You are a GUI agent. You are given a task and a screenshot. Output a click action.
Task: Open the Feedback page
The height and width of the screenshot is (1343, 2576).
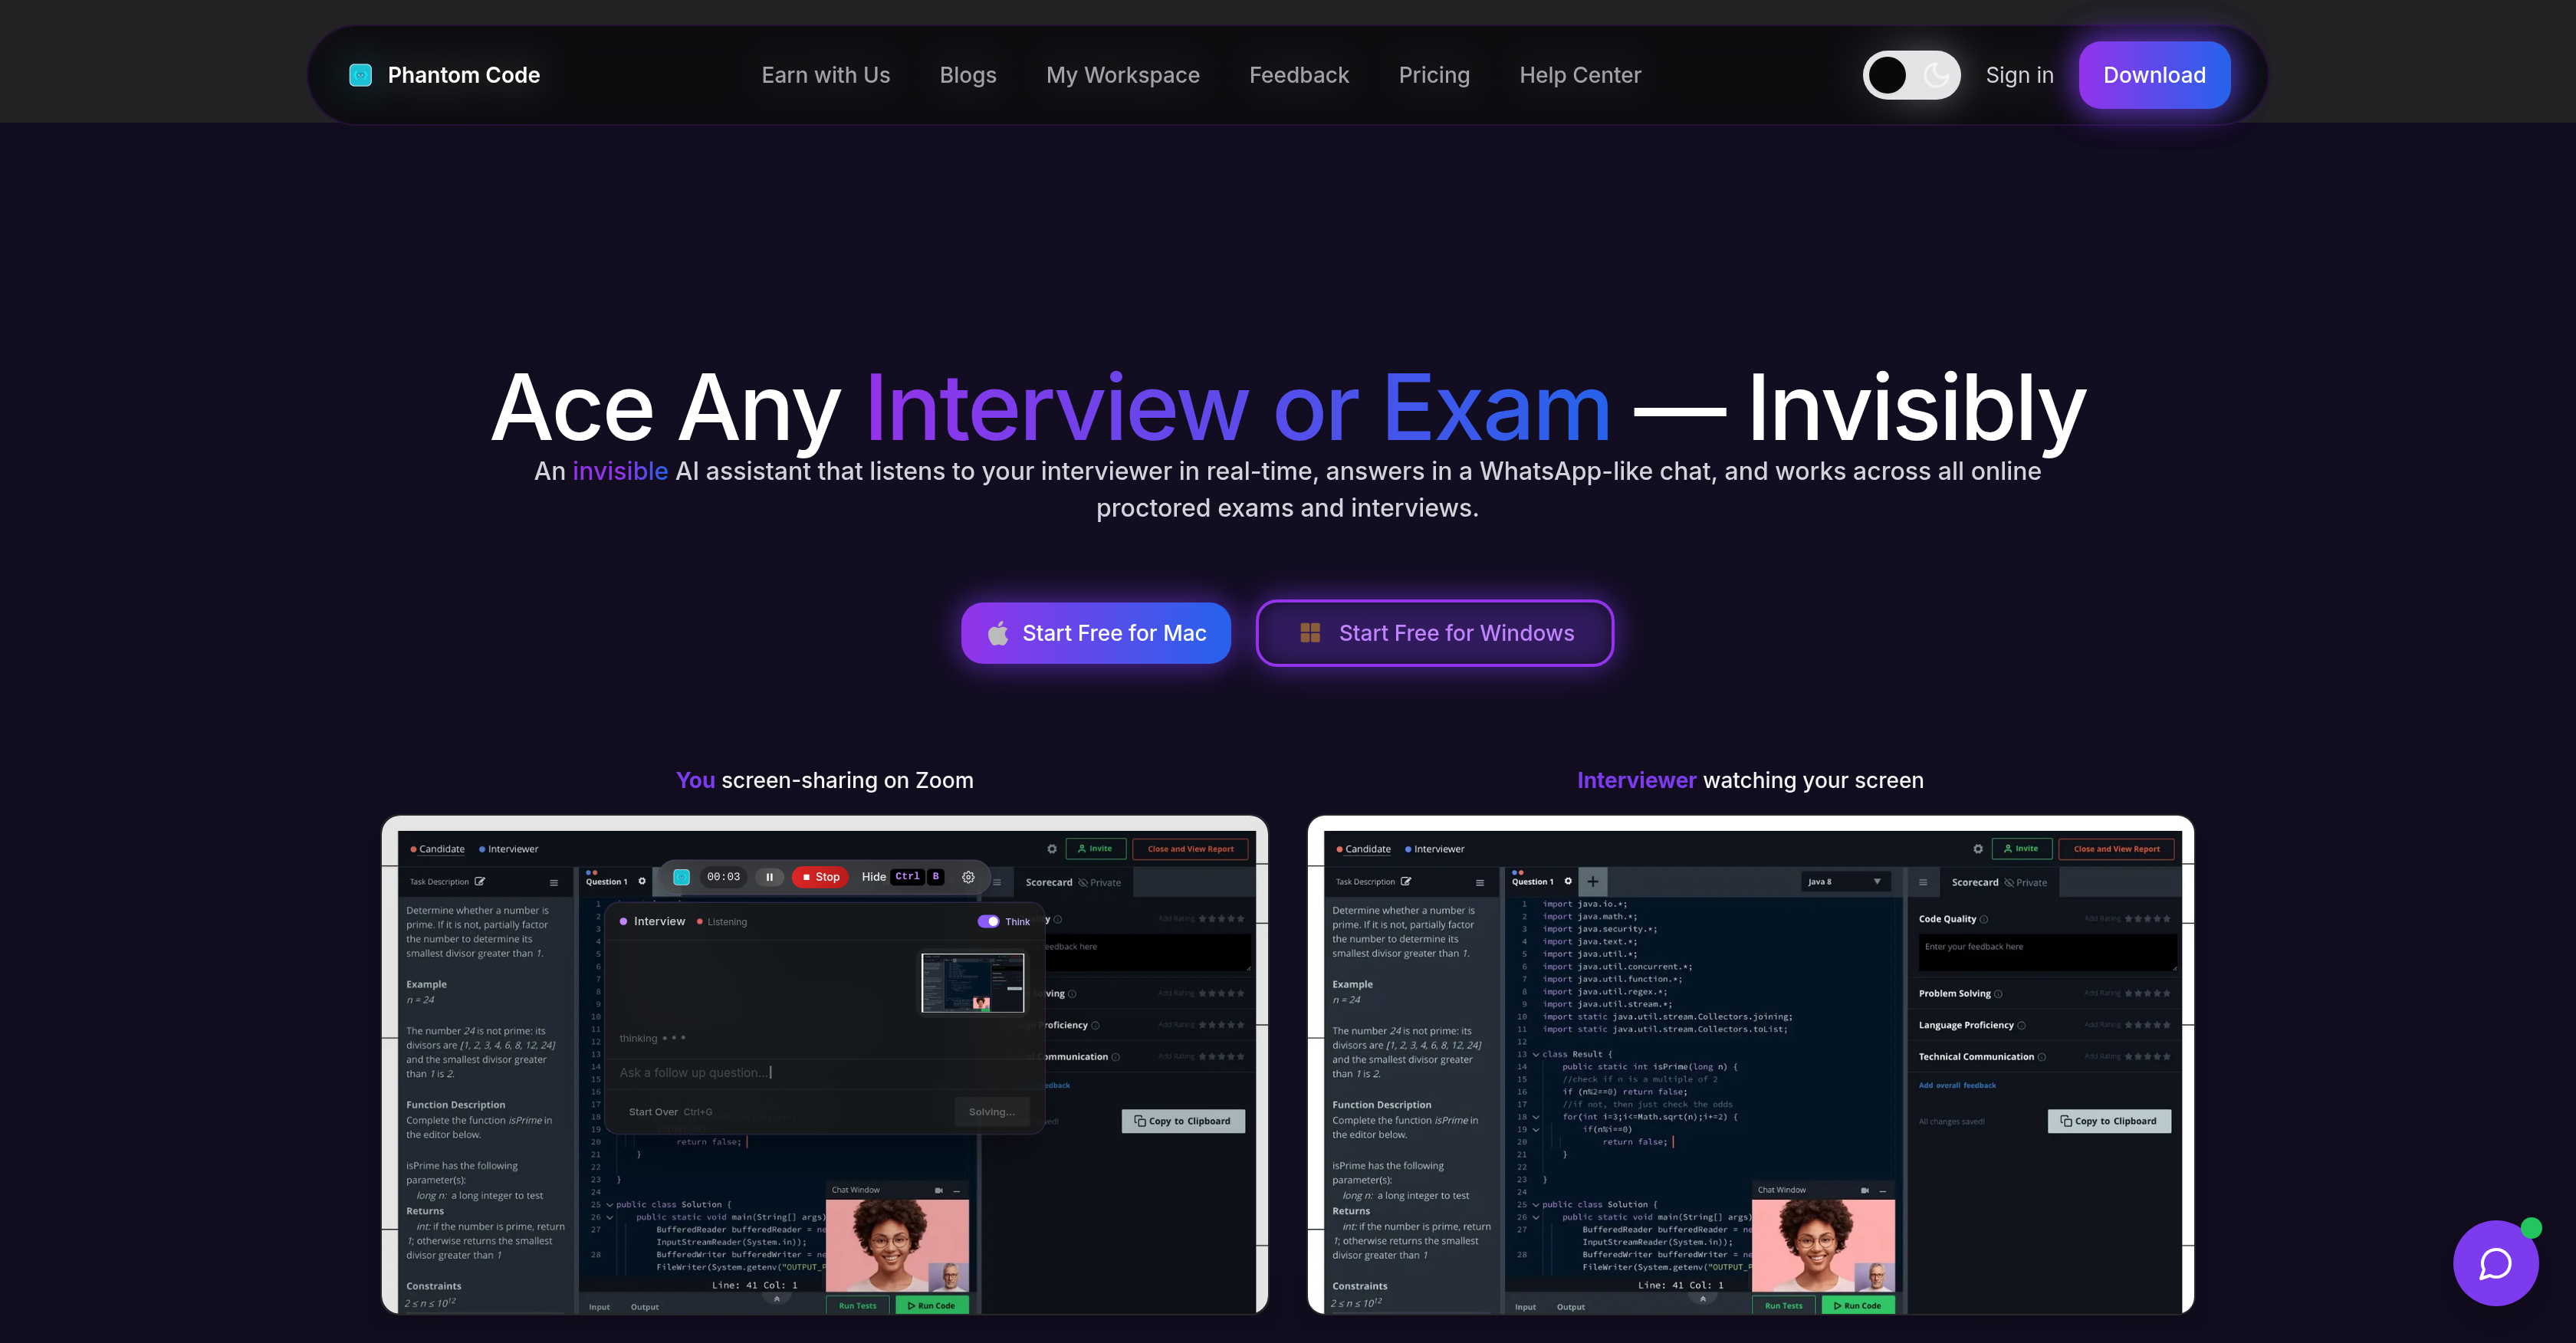coord(1298,75)
